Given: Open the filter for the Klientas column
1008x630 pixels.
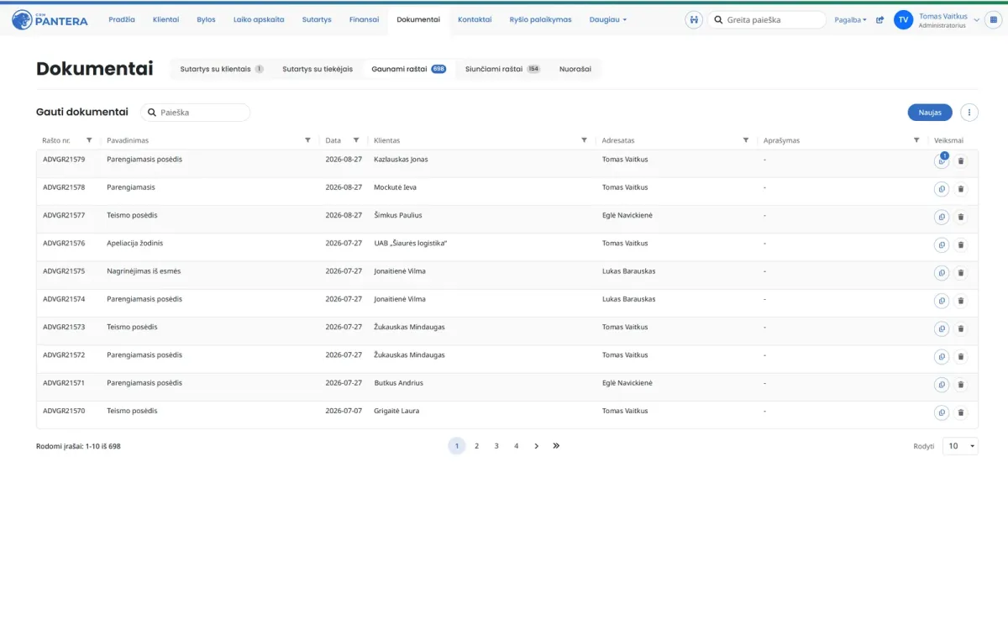Looking at the screenshot, I should [x=584, y=140].
